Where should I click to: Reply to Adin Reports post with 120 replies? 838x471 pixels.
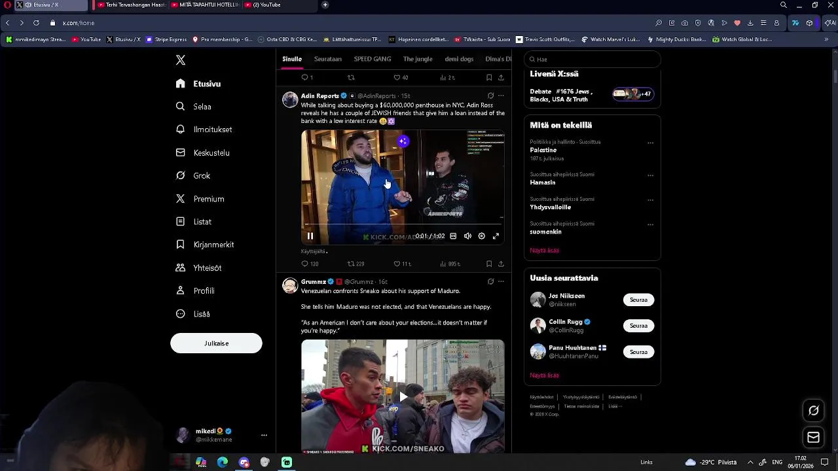pyautogui.click(x=310, y=264)
